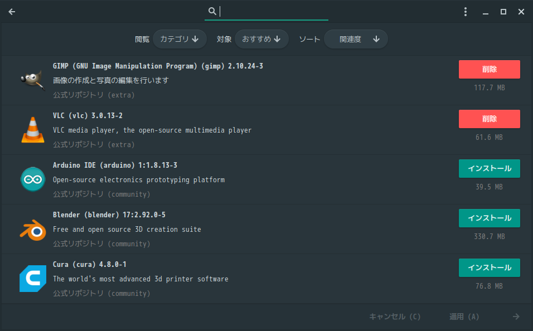This screenshot has width=533, height=331.
Task: Select the Arduino IDE 1:1.8.13-3 title
Action: pyautogui.click(x=115, y=165)
